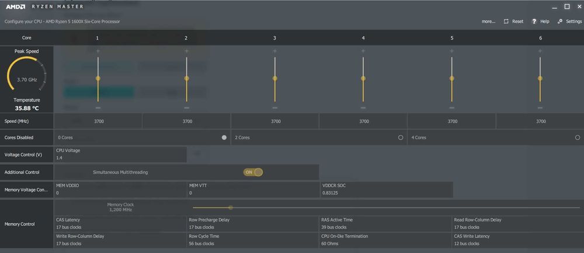The image size is (584, 253).
Task: Select the 0 Cores disabled radio button
Action: click(224, 138)
